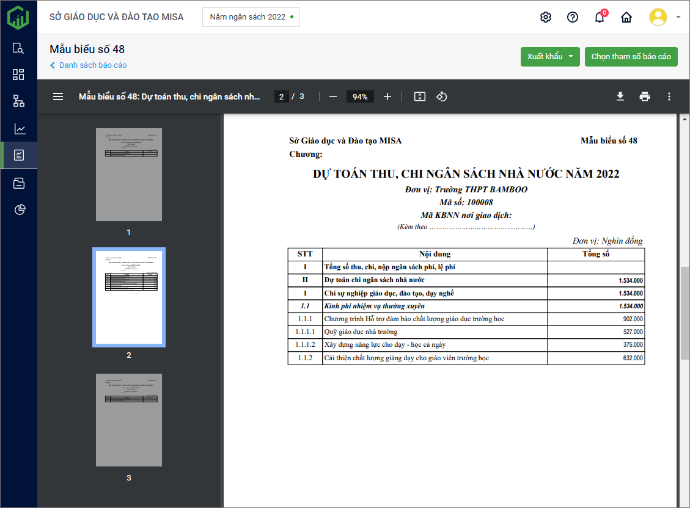
Task: Print the report document
Action: pos(645,96)
